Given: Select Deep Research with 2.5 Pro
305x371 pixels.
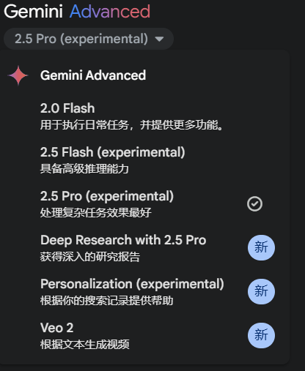Looking at the screenshot, I should 144,248.
